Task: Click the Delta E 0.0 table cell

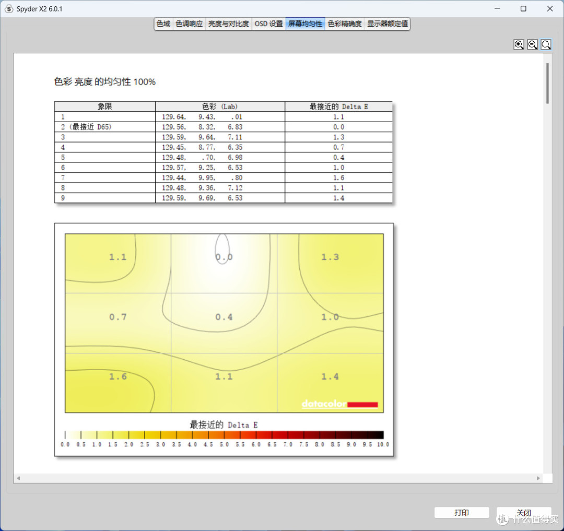Action: [x=338, y=127]
